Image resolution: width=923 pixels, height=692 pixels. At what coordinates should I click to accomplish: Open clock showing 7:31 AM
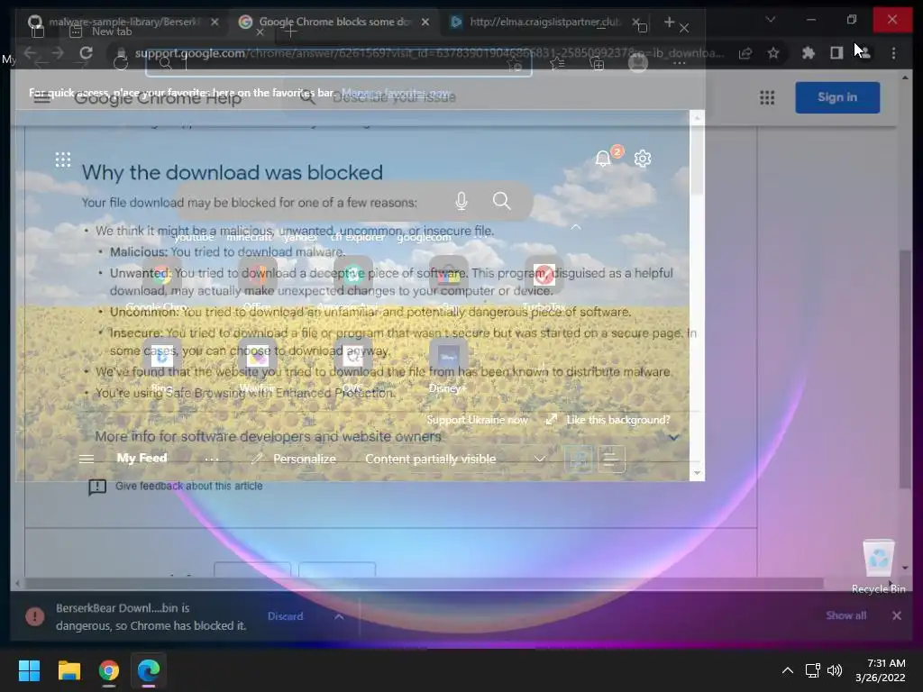point(880,670)
